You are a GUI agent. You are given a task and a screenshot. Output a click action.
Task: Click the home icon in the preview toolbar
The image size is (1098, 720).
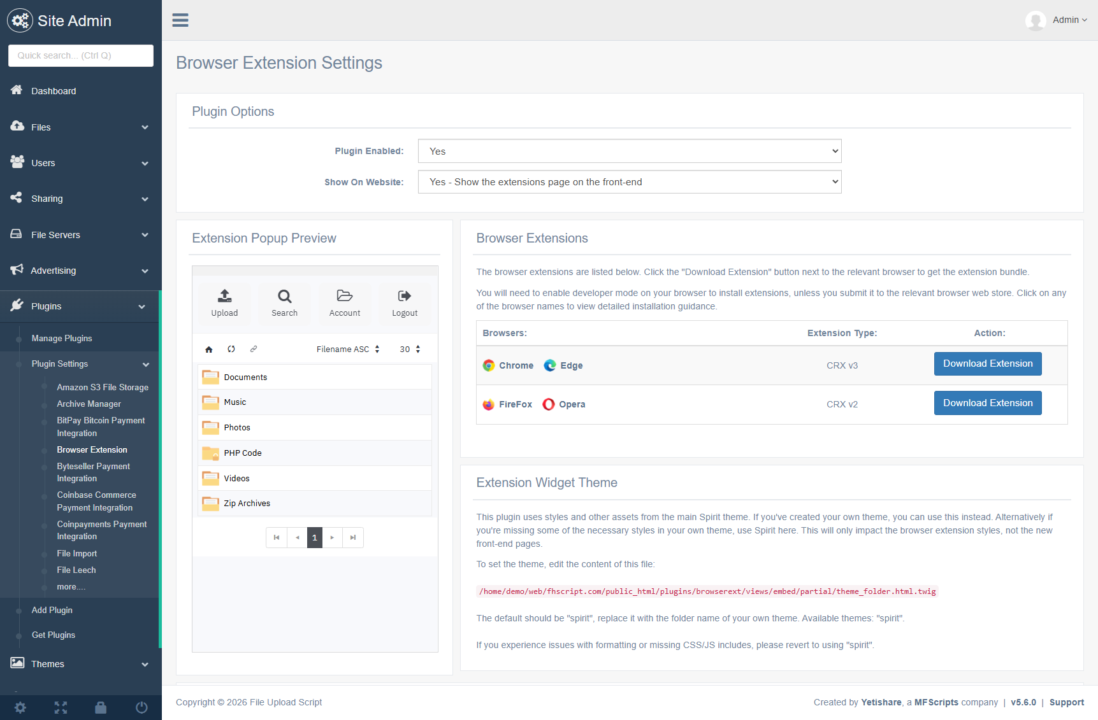point(209,349)
